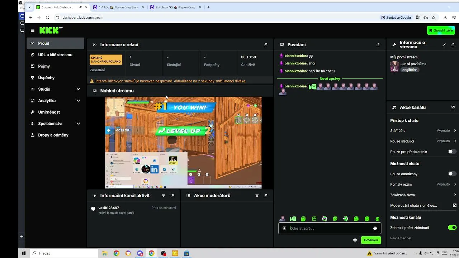Click Zeptat se Googlu button
The height and width of the screenshot is (258, 459).
396,17
